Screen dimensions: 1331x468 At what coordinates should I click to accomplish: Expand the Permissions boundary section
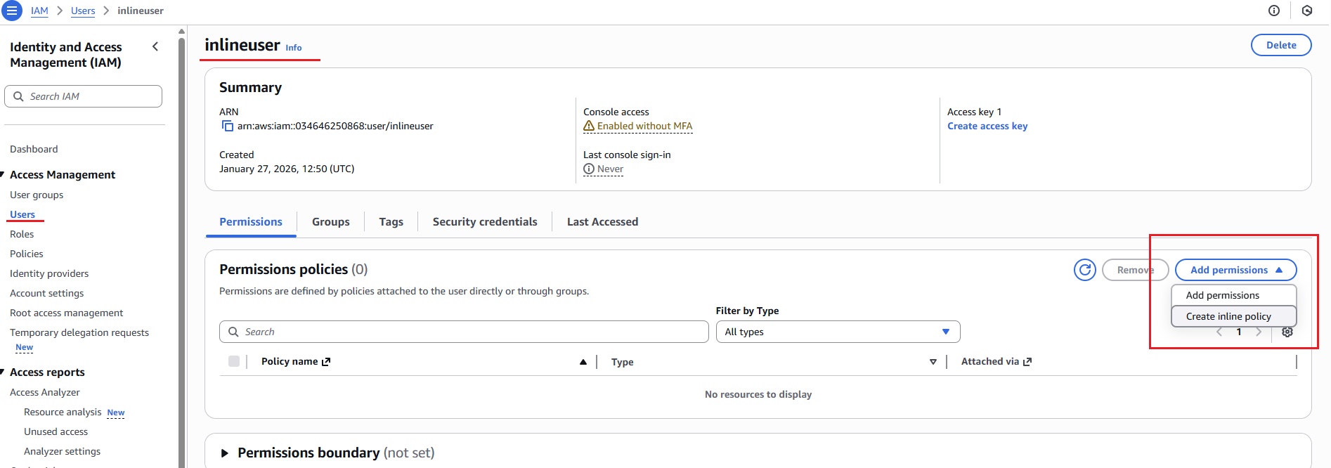(225, 453)
